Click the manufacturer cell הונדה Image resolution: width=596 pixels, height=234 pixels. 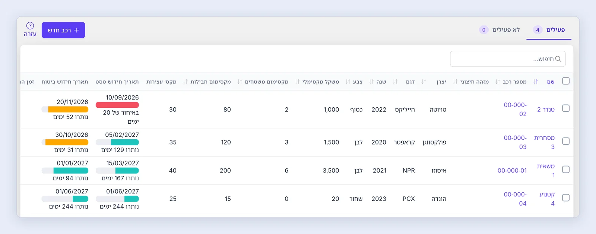point(439,199)
